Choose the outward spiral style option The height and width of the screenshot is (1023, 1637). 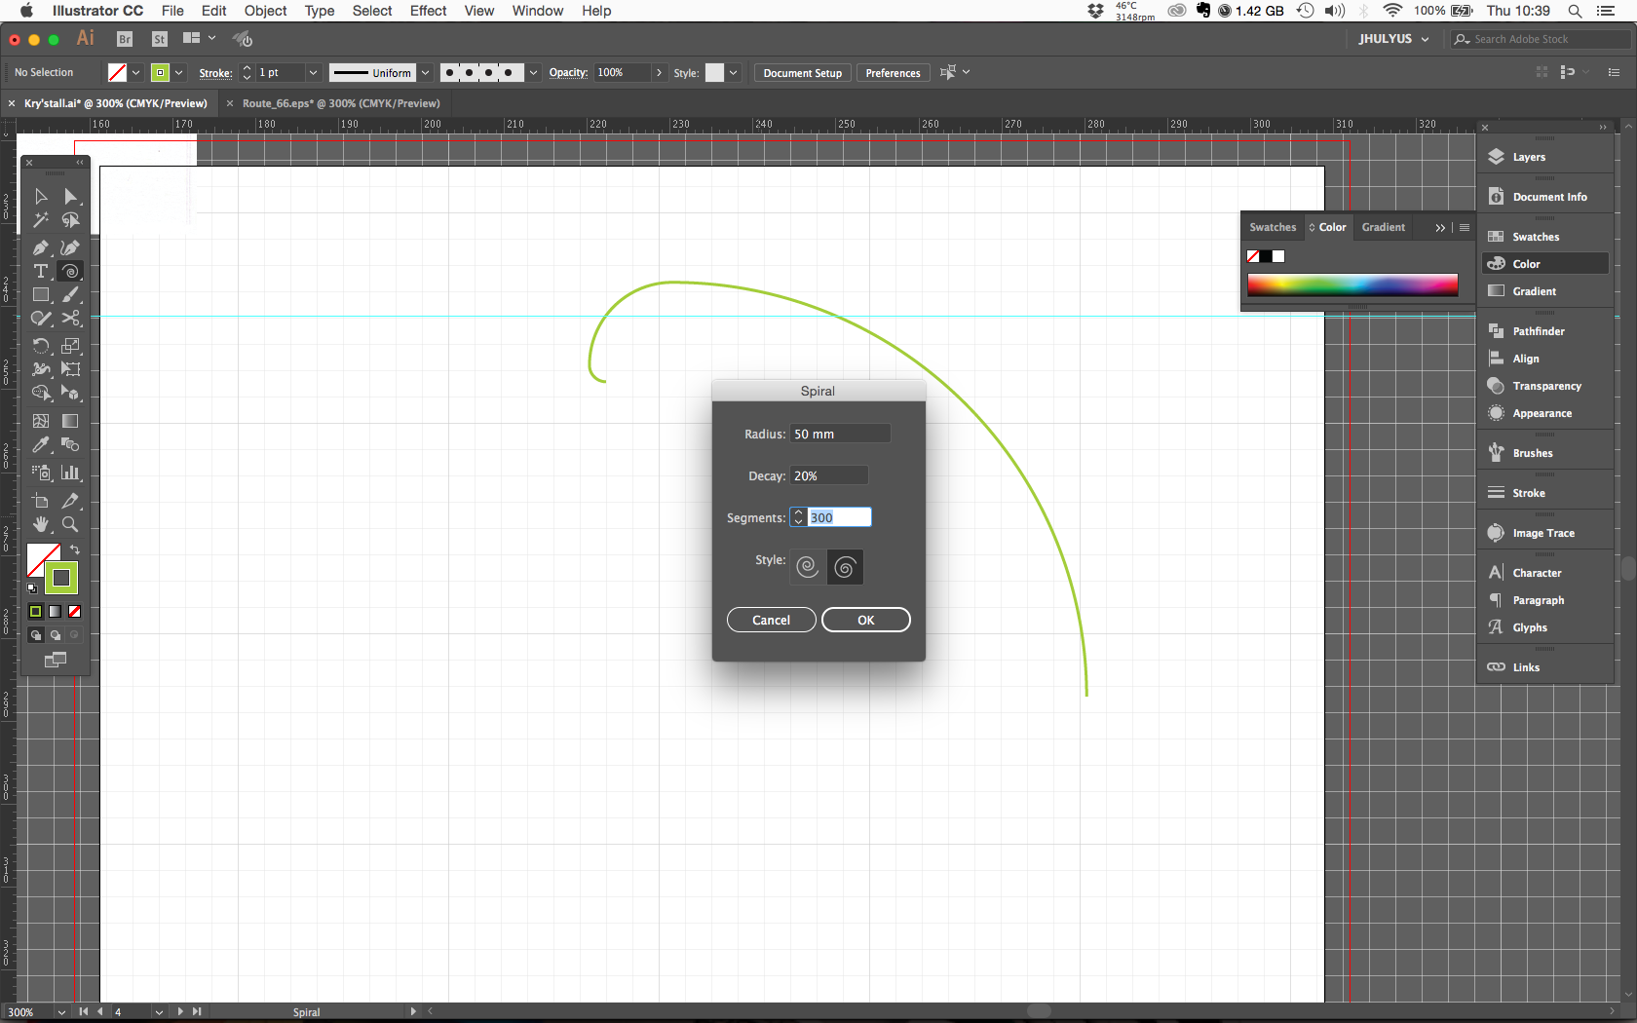(807, 566)
